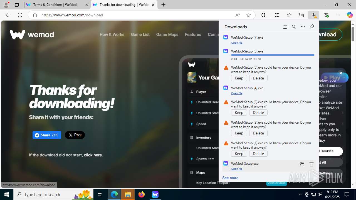Launch Firefox from taskbar

pyautogui.click(x=142, y=194)
